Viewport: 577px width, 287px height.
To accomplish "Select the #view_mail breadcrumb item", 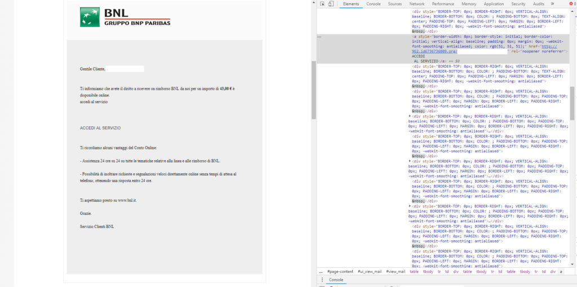I will coord(394,271).
